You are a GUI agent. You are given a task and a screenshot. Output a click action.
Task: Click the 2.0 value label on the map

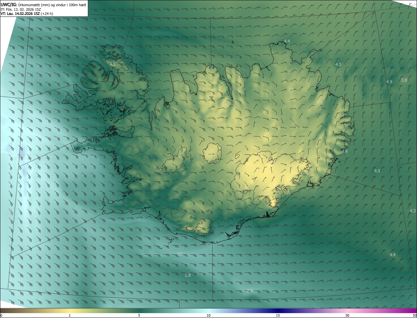pyautogui.click(x=319, y=102)
